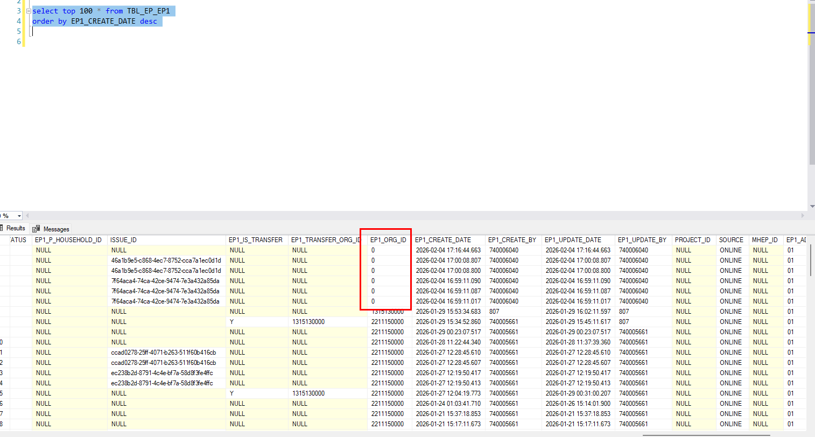The height and width of the screenshot is (437, 815).
Task: Click the Messages tab icon
Action: [36, 229]
